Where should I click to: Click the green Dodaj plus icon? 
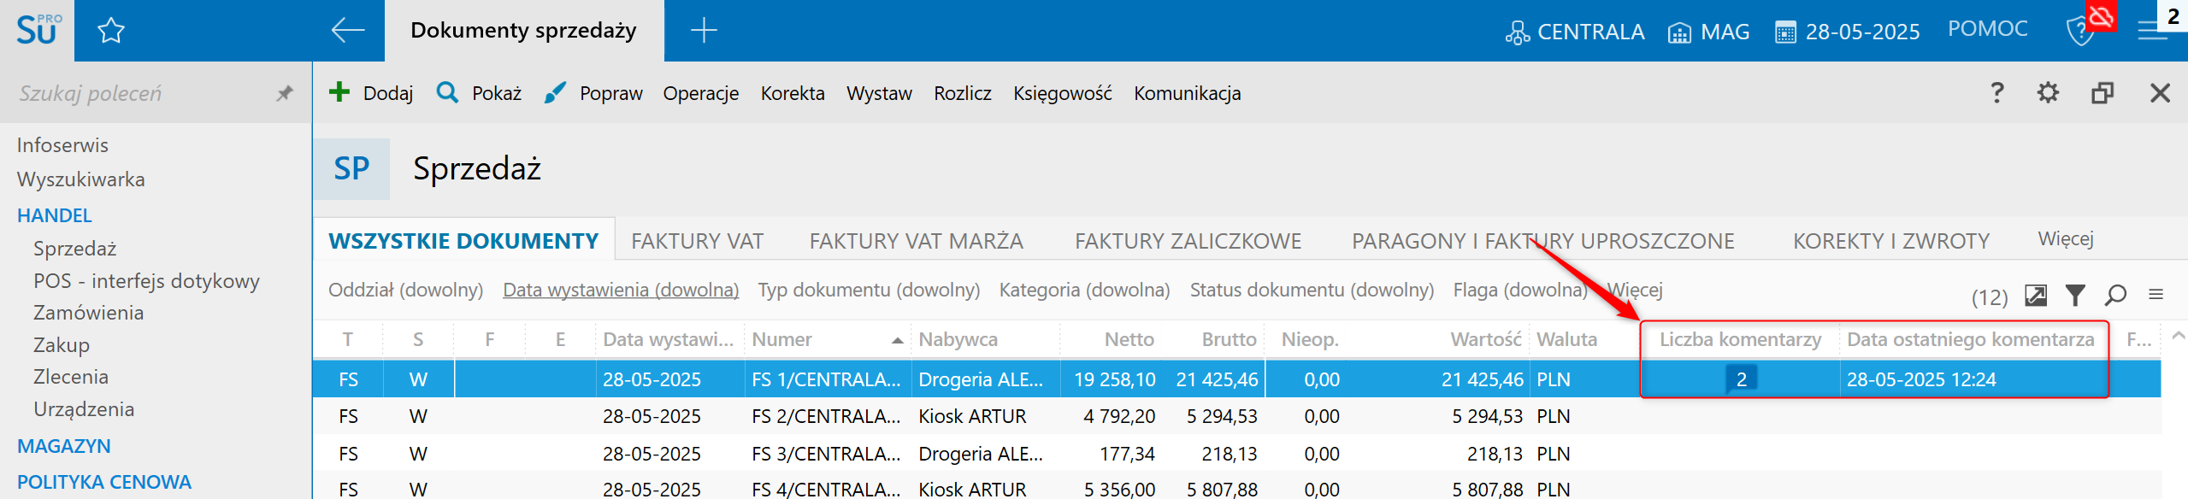coord(339,92)
